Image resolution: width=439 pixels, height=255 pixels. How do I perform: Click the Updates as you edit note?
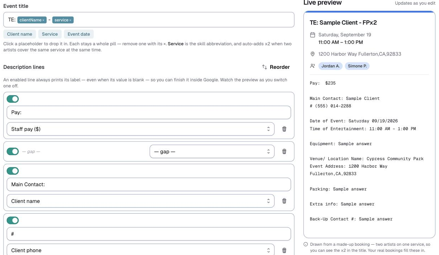(x=415, y=3)
